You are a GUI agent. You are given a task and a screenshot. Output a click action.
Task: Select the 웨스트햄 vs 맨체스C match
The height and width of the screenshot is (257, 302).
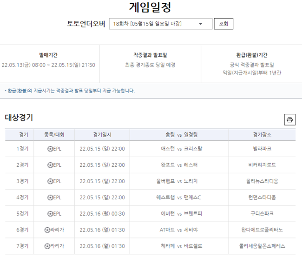click(x=179, y=198)
